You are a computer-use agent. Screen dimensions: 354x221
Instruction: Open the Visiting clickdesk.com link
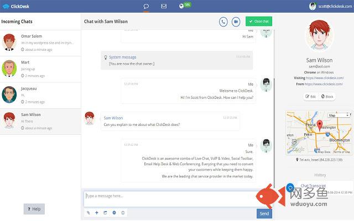[325, 78]
